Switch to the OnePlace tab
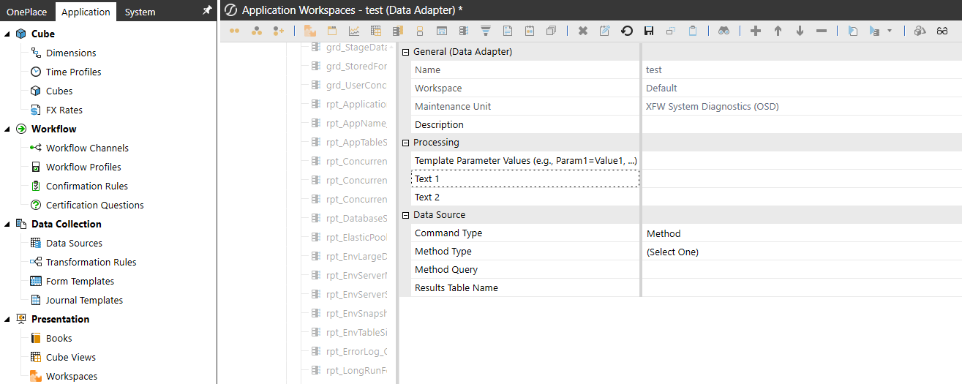Viewport: 962px width, 384px height. click(x=27, y=12)
